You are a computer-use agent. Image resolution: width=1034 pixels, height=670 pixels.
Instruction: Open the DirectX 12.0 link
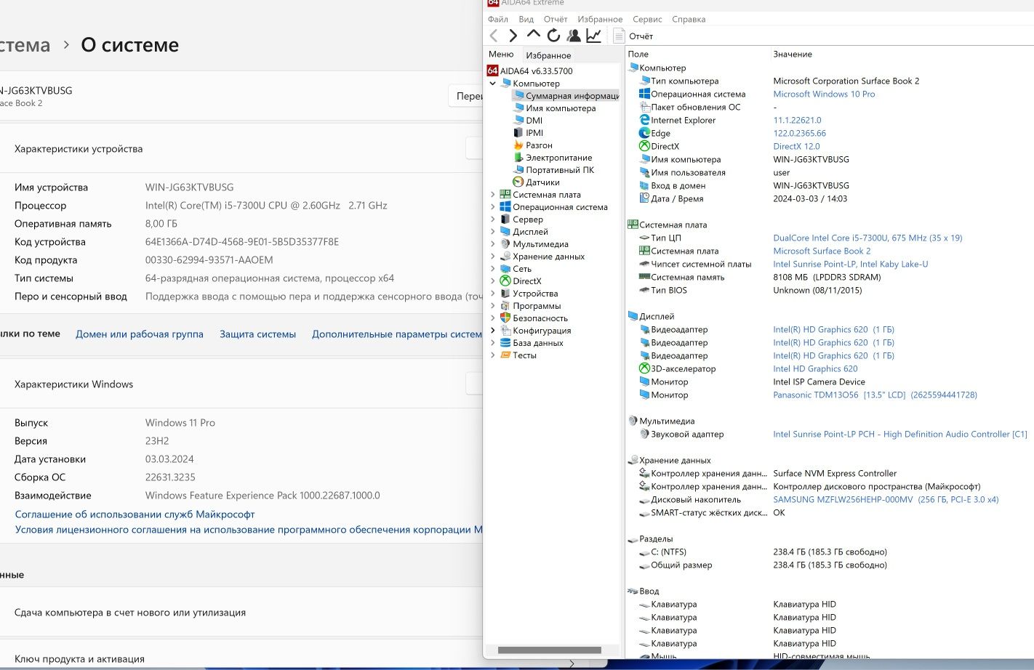(796, 146)
